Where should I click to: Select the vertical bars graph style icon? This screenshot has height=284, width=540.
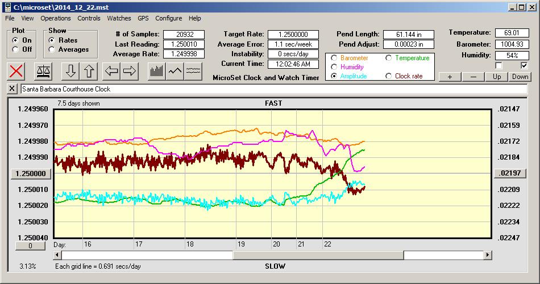point(157,71)
